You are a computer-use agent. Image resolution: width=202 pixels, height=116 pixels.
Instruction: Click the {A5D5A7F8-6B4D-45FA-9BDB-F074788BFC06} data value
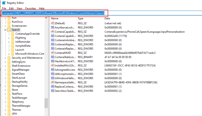coord(131,82)
